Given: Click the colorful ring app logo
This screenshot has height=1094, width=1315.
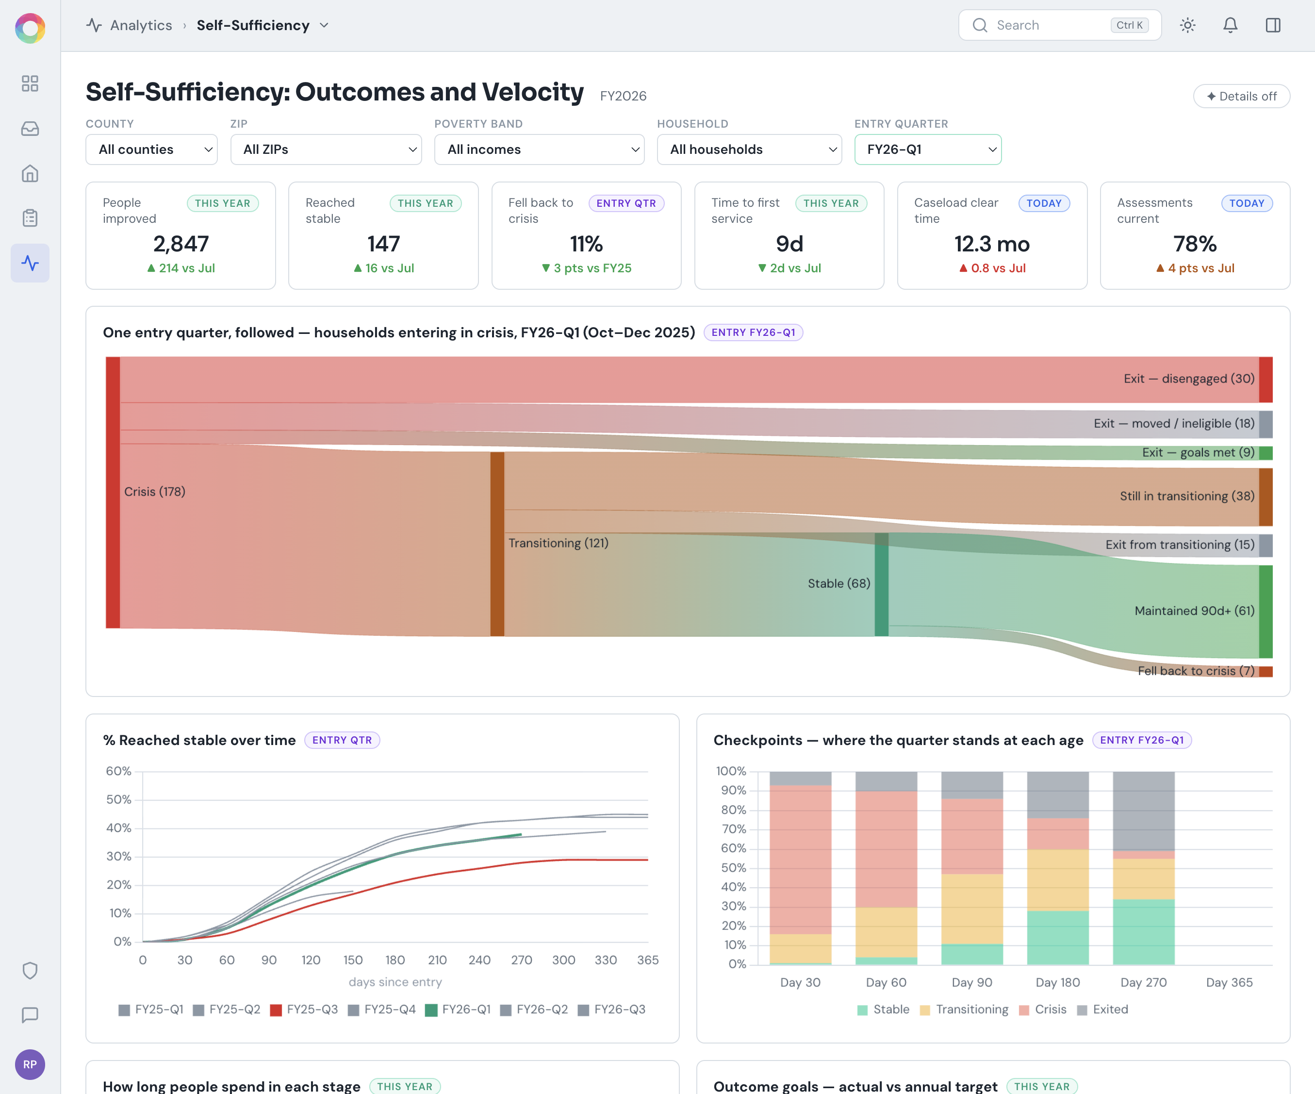Looking at the screenshot, I should click(30, 28).
